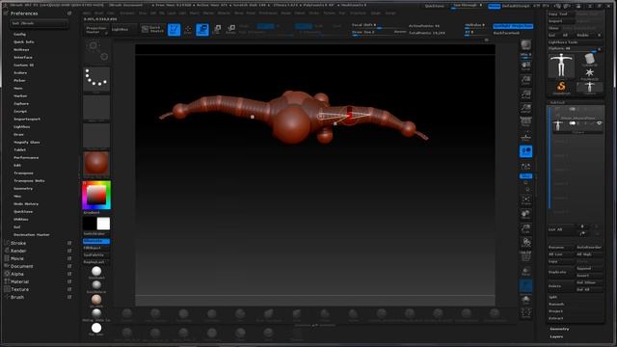Screen dimensions: 617x347
Task: Set canvas to Actual size
Action: (x=525, y=94)
